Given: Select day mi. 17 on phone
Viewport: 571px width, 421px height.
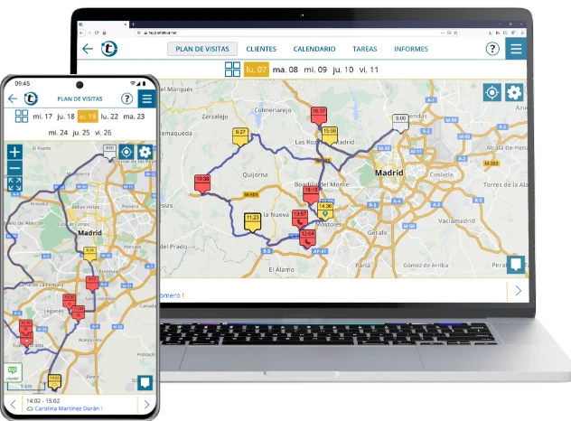Looking at the screenshot, I should click(42, 117).
